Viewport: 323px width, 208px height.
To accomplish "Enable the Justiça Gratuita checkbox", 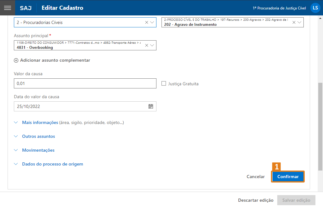I will [x=164, y=84].
